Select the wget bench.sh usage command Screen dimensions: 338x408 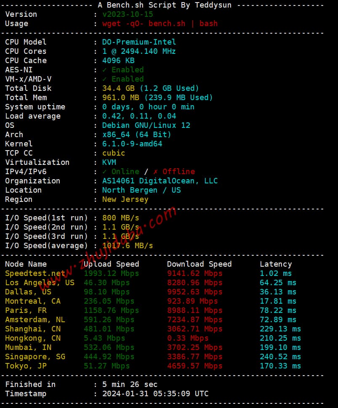click(x=160, y=24)
